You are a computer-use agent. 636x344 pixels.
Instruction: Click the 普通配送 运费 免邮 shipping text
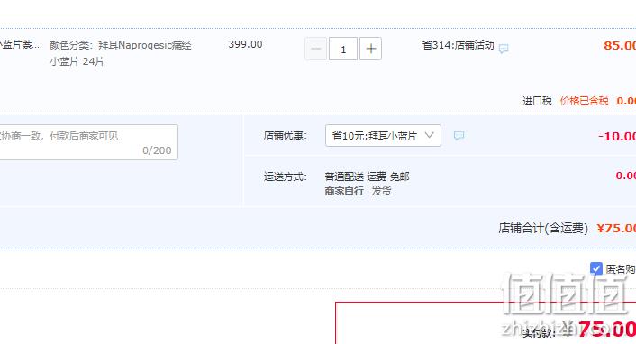point(367,177)
